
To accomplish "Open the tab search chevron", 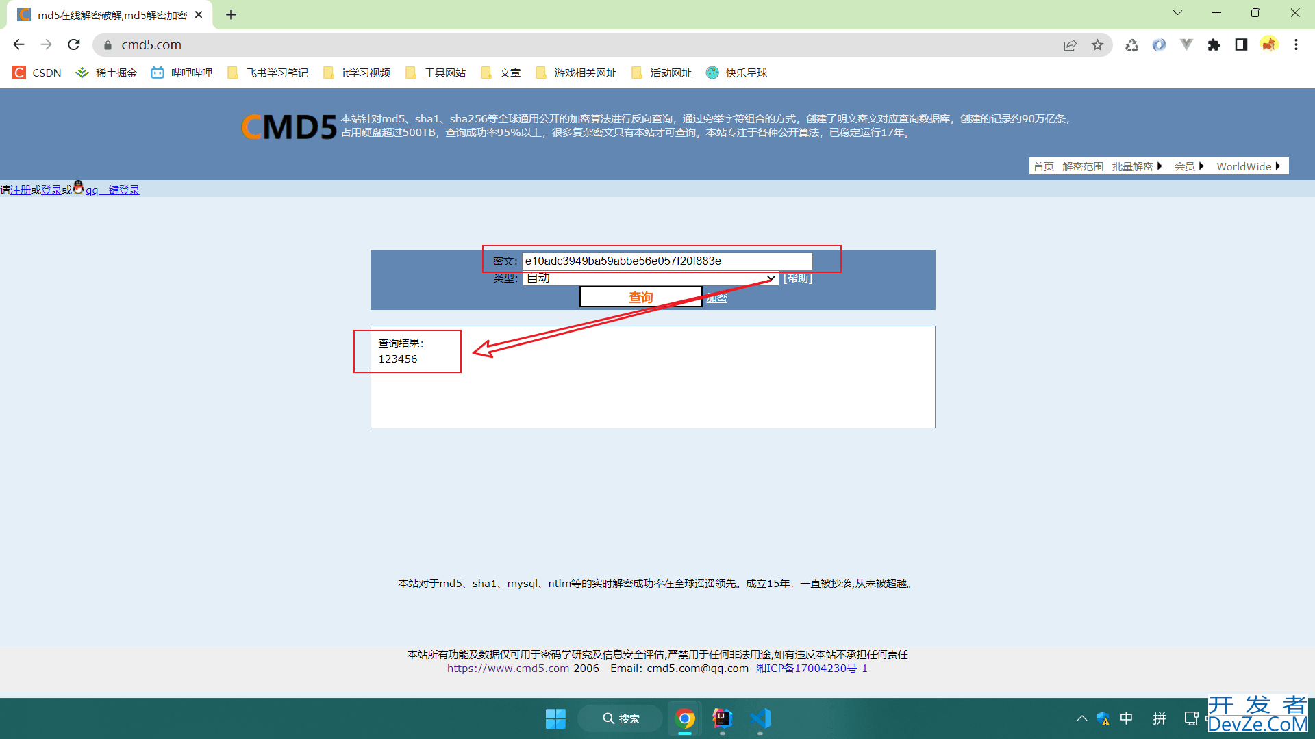I will pos(1177,13).
